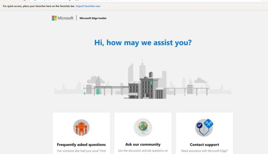Click 'Join the discussion and ask questions' text
Screen dimensions: 268x154
coord(143,151)
